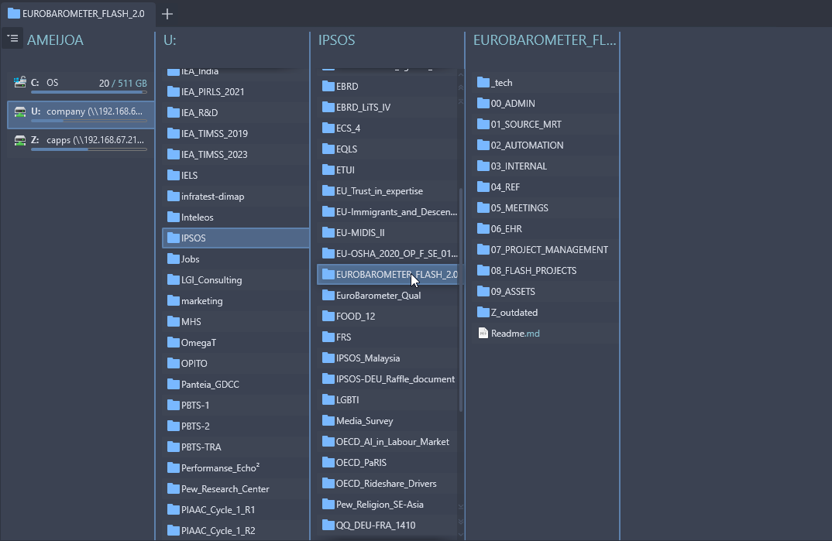The height and width of the screenshot is (541, 832).
Task: Open the EU_Trust_in_expertise folder
Action: point(387,190)
